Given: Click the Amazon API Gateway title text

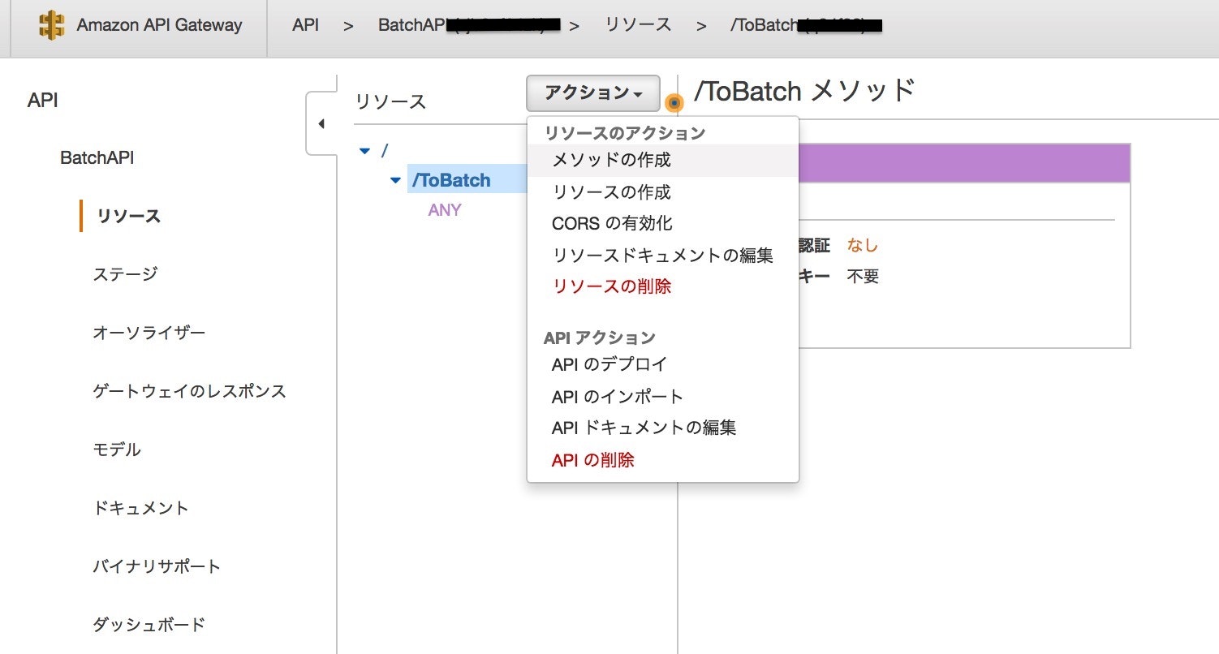Looking at the screenshot, I should point(160,24).
